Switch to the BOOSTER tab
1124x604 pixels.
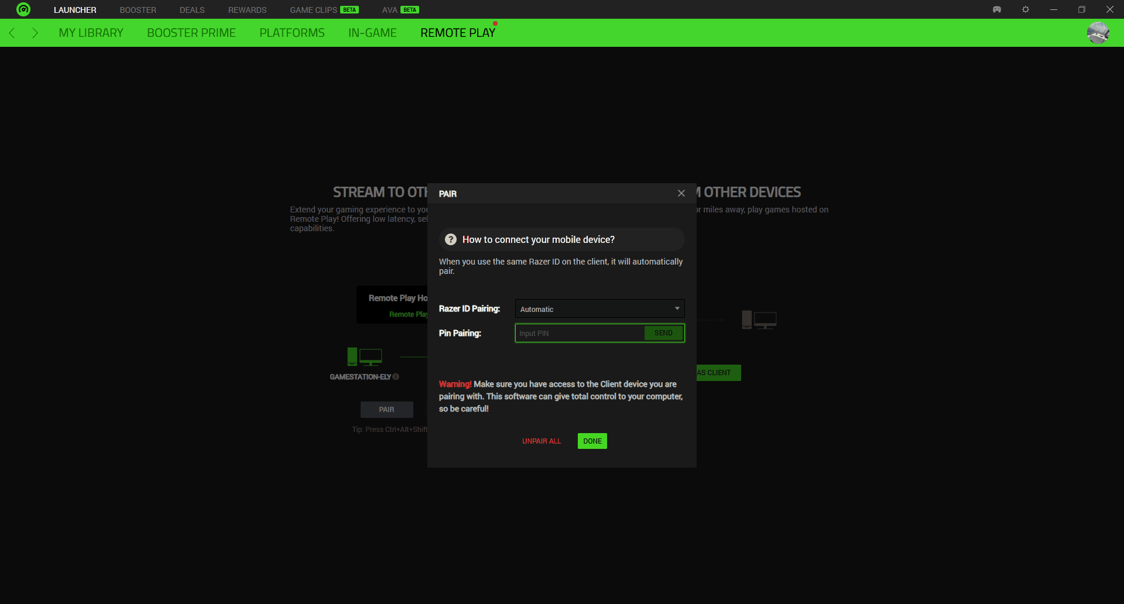pos(138,10)
